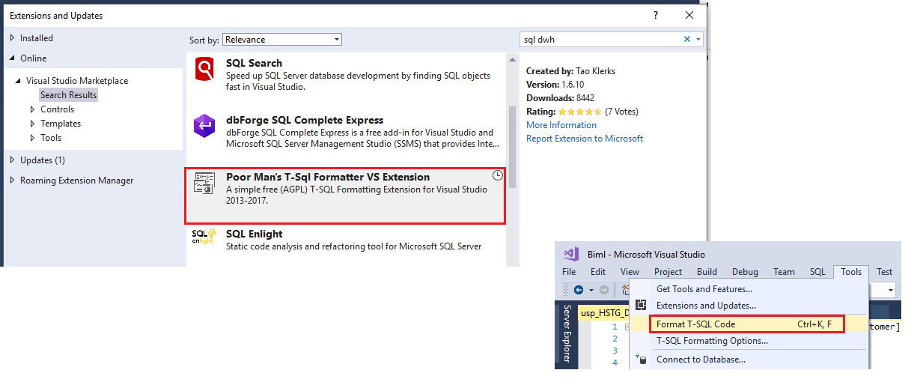Choose Get Tools and Features menu entry
The width and height of the screenshot is (917, 388).
[749, 289]
